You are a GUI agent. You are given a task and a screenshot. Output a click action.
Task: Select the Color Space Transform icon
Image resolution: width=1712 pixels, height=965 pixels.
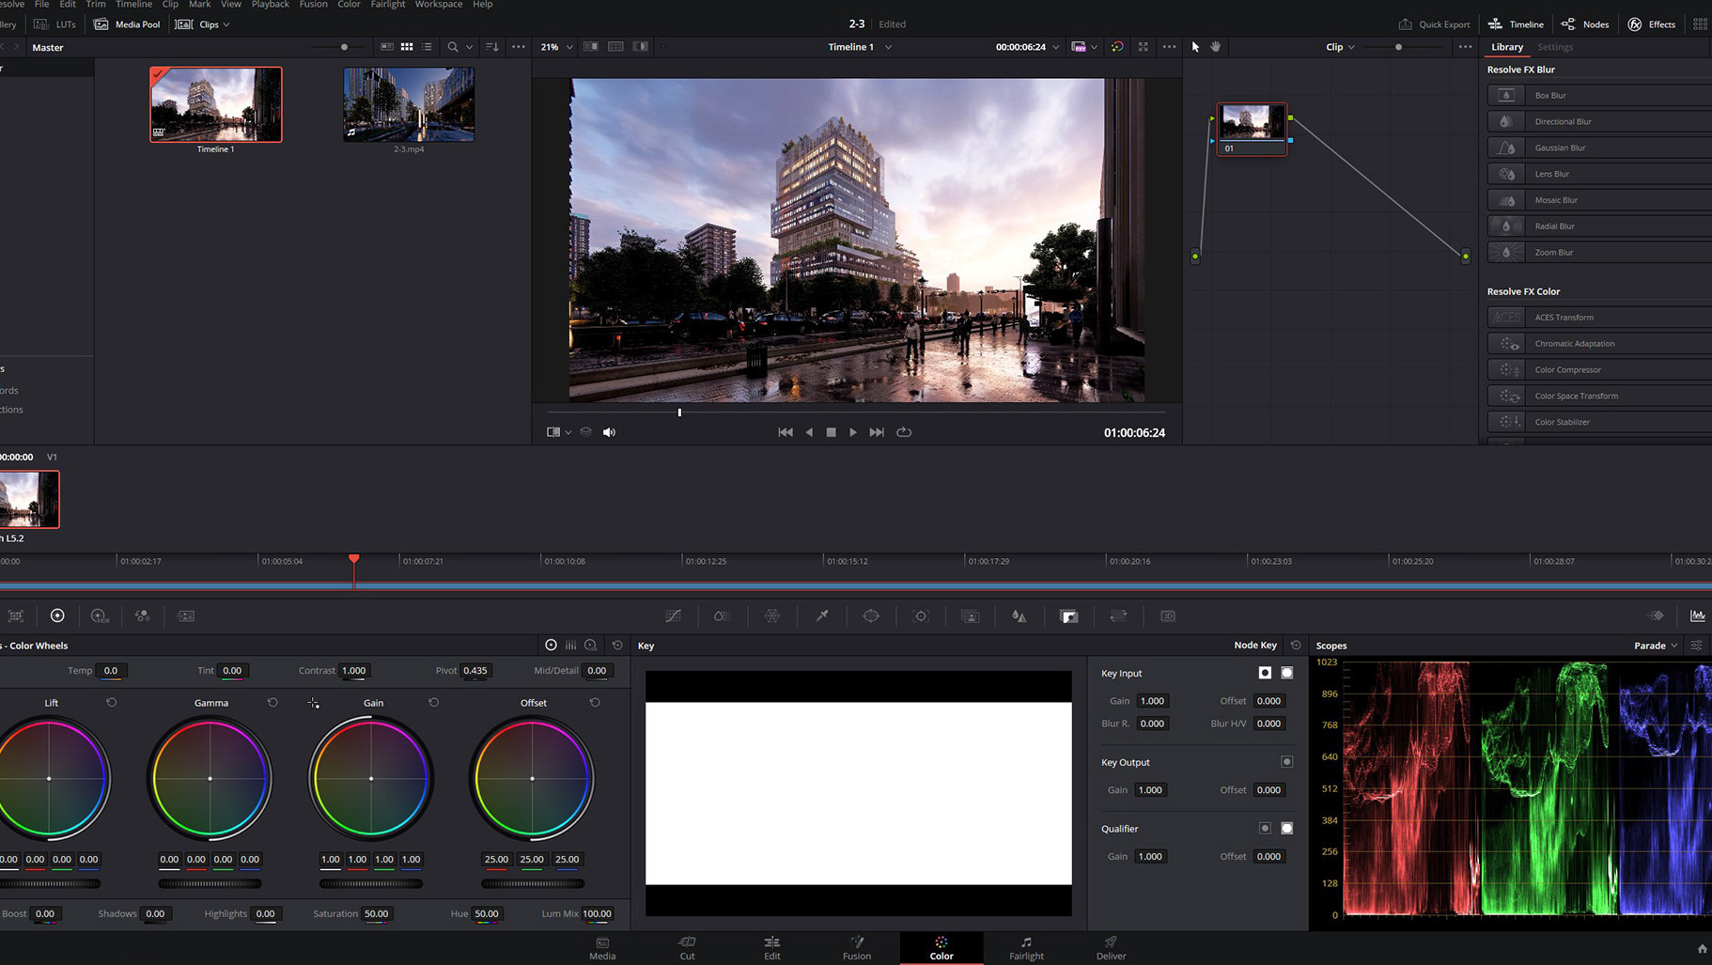pos(1506,396)
